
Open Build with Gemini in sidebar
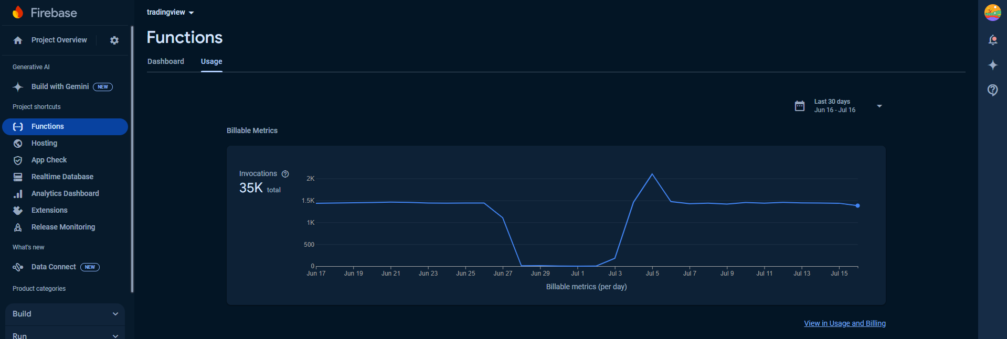pyautogui.click(x=60, y=87)
